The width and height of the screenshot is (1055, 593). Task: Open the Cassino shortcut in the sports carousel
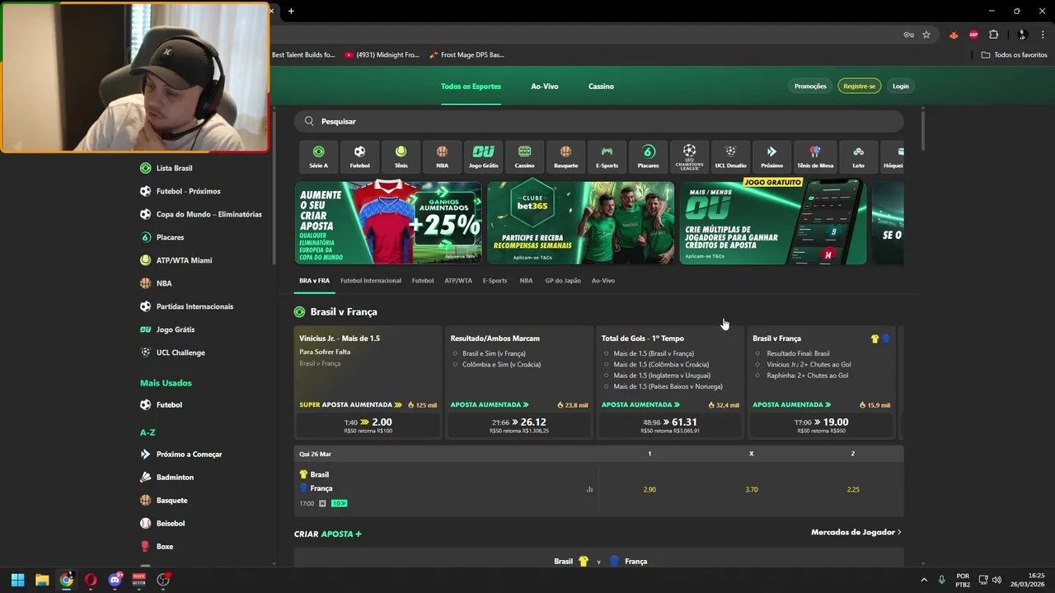(x=524, y=156)
